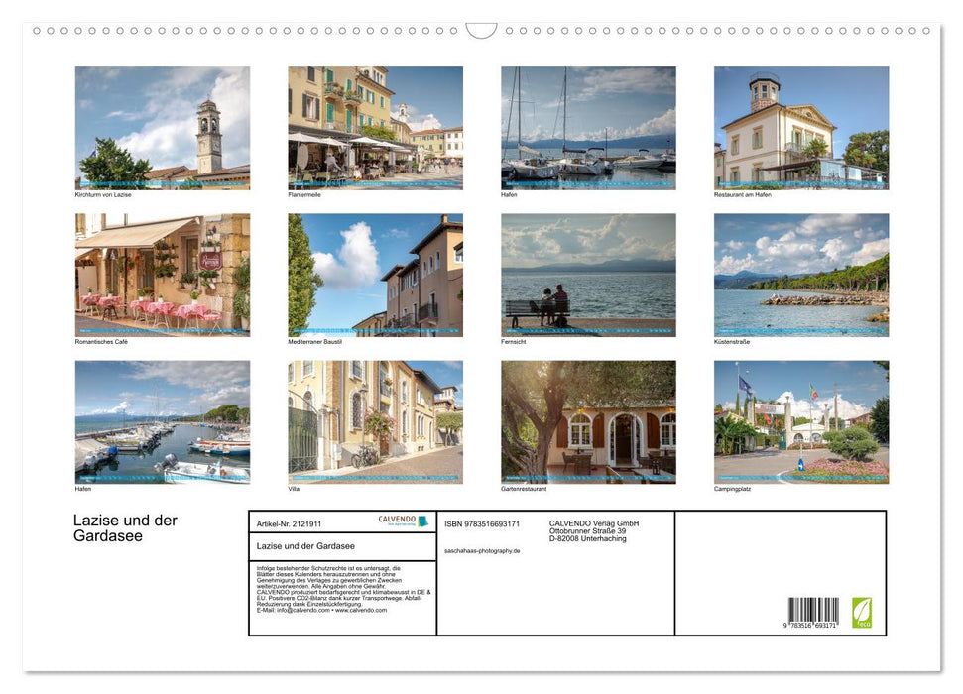This screenshot has height=694, width=963.
Task: Select the Mediterraner Baustil thumbnail
Action: [x=374, y=276]
